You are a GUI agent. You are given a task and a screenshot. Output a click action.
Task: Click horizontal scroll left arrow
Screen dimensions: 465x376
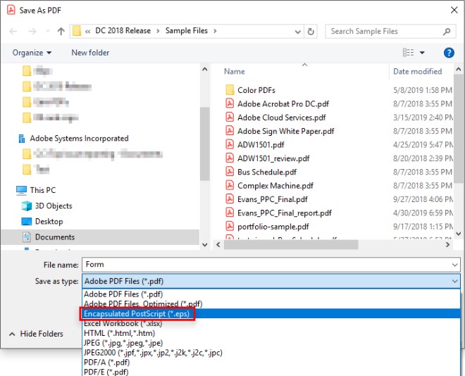[x=218, y=245]
